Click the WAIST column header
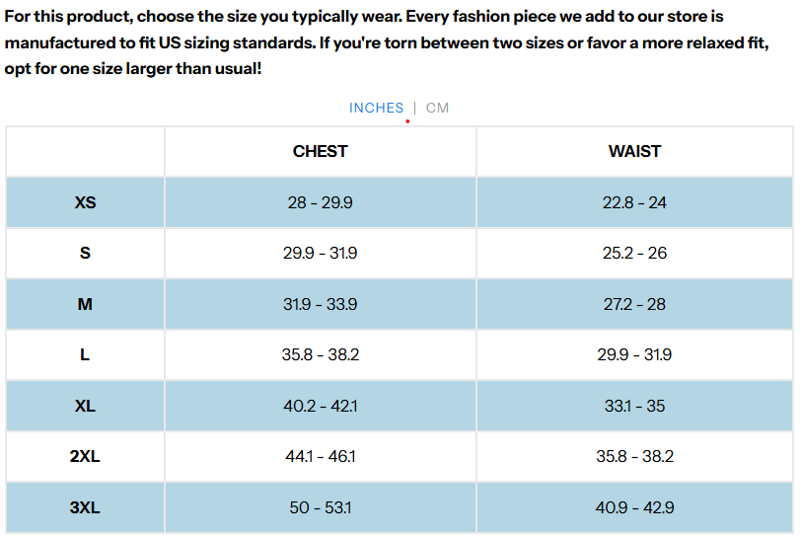This screenshot has height=536, width=800. pyautogui.click(x=634, y=151)
